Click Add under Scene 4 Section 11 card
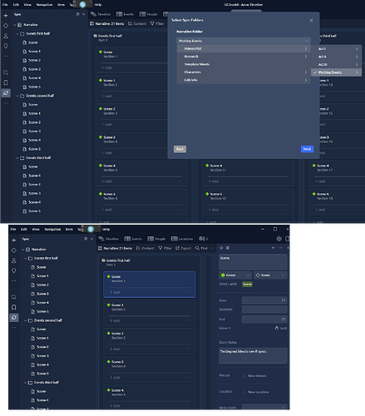Image resolution: width=365 pixels, height=416 pixels. 214,181
